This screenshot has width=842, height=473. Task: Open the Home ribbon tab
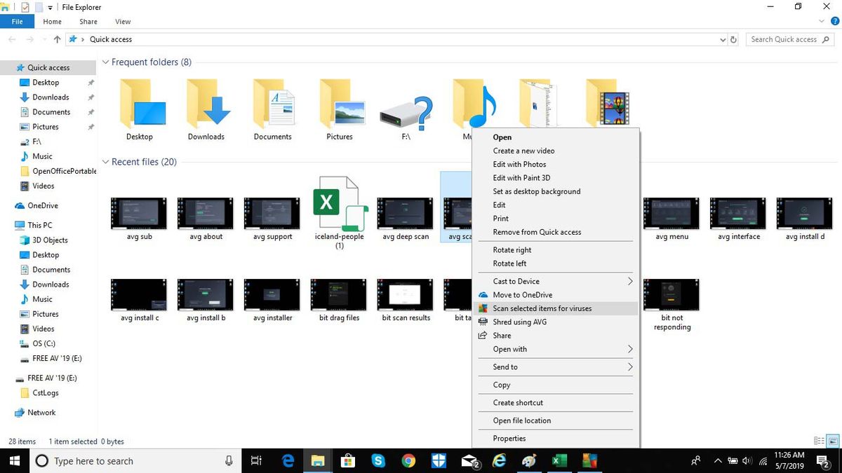click(52, 22)
